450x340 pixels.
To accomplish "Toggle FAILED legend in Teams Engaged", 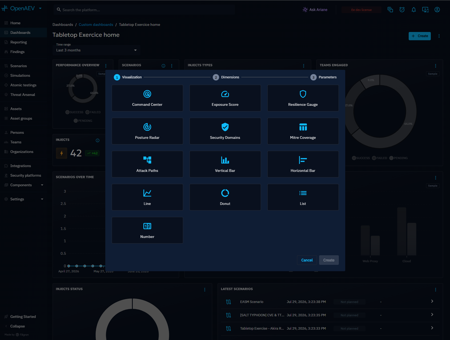I will click(x=380, y=158).
